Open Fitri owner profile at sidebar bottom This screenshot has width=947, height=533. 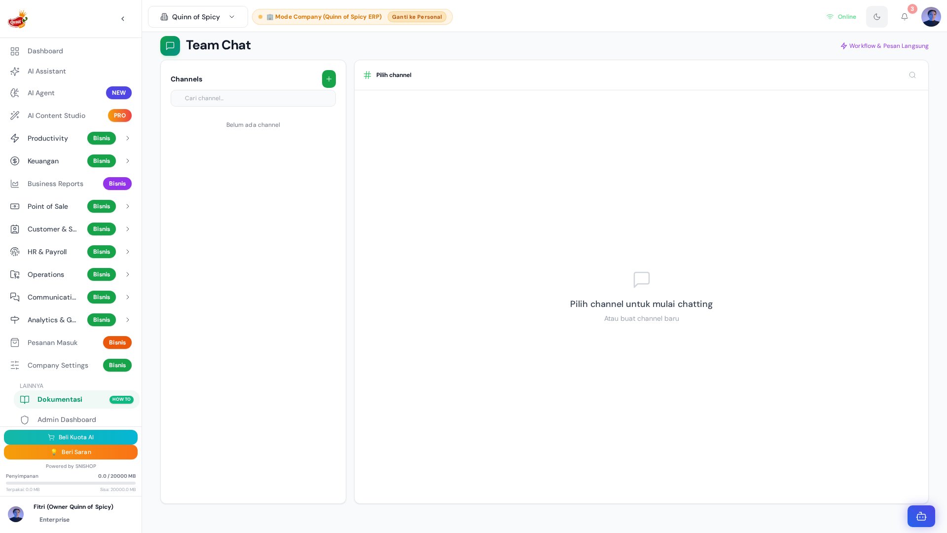[x=71, y=513]
